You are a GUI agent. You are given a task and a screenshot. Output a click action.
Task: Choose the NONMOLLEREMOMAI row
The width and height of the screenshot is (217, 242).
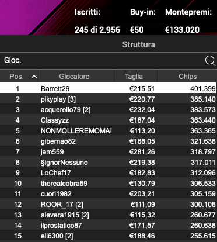108,131
